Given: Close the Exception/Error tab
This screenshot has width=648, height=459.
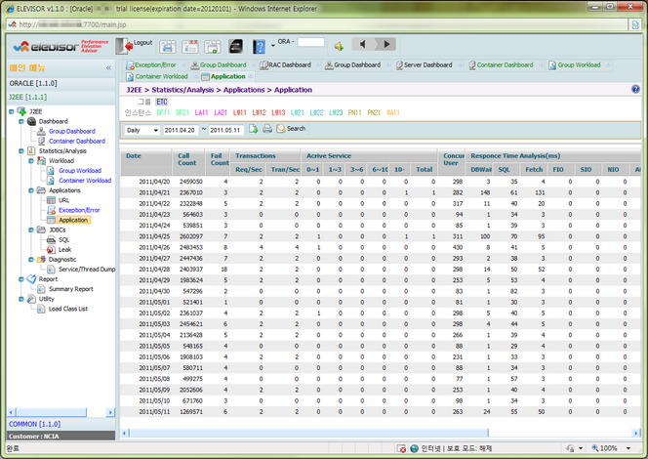Looking at the screenshot, I should [183, 64].
